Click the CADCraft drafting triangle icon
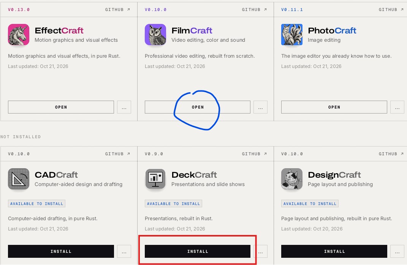Image resolution: width=407 pixels, height=265 pixels. (x=18, y=179)
